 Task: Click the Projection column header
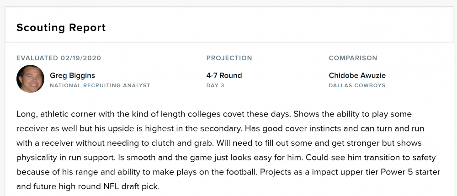tap(229, 58)
